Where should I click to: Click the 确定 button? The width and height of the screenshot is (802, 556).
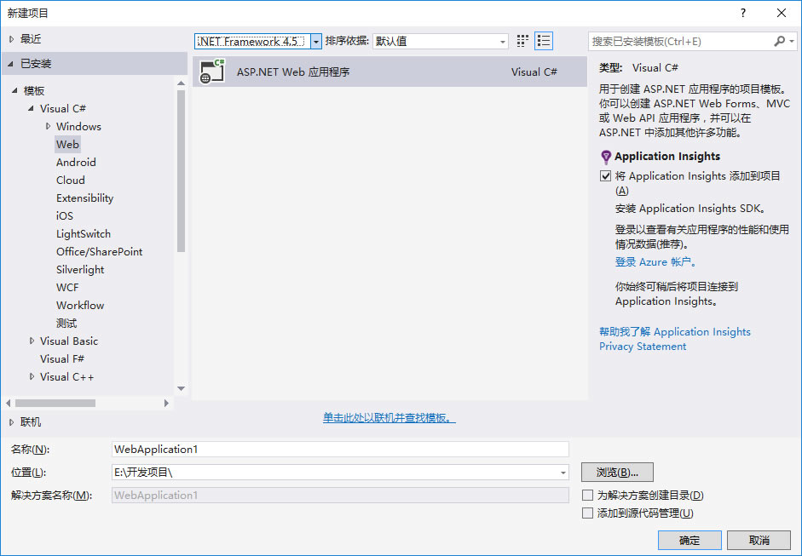689,540
